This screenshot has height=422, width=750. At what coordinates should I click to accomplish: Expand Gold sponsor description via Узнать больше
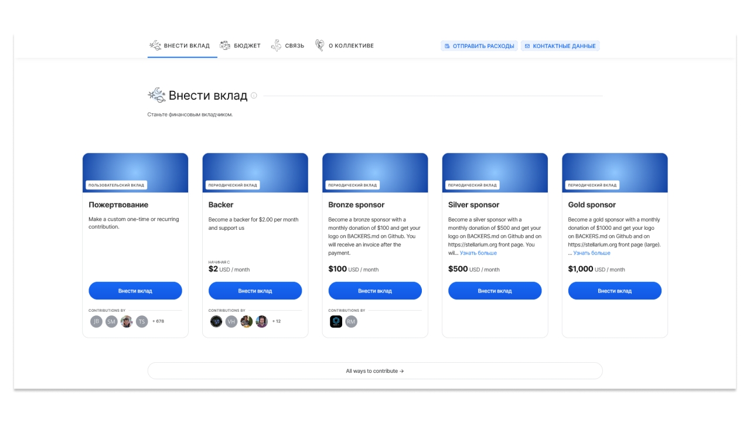592,253
